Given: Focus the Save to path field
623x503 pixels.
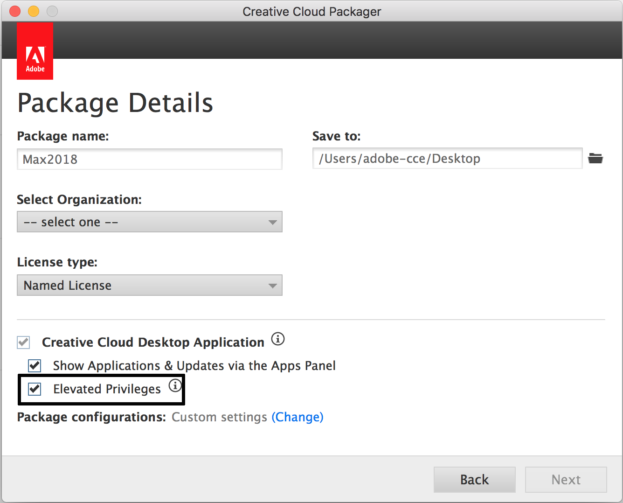Looking at the screenshot, I should click(448, 159).
